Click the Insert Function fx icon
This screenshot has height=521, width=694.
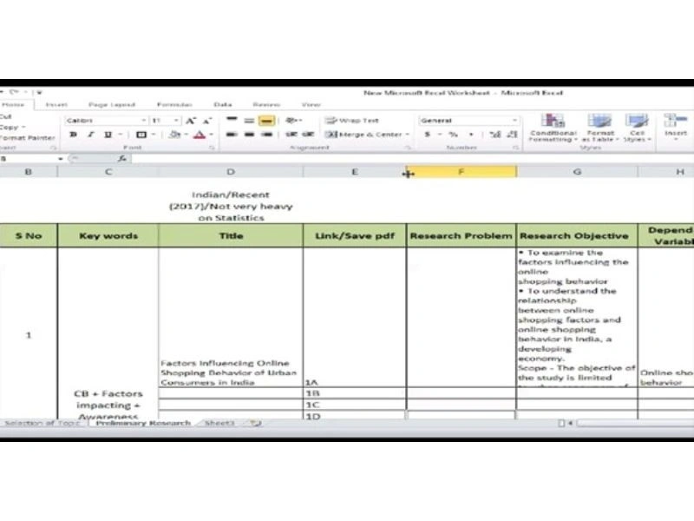click(x=122, y=158)
